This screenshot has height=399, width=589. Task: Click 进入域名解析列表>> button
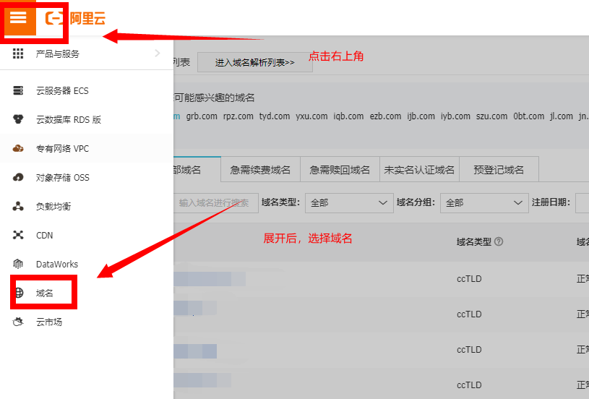coord(254,62)
